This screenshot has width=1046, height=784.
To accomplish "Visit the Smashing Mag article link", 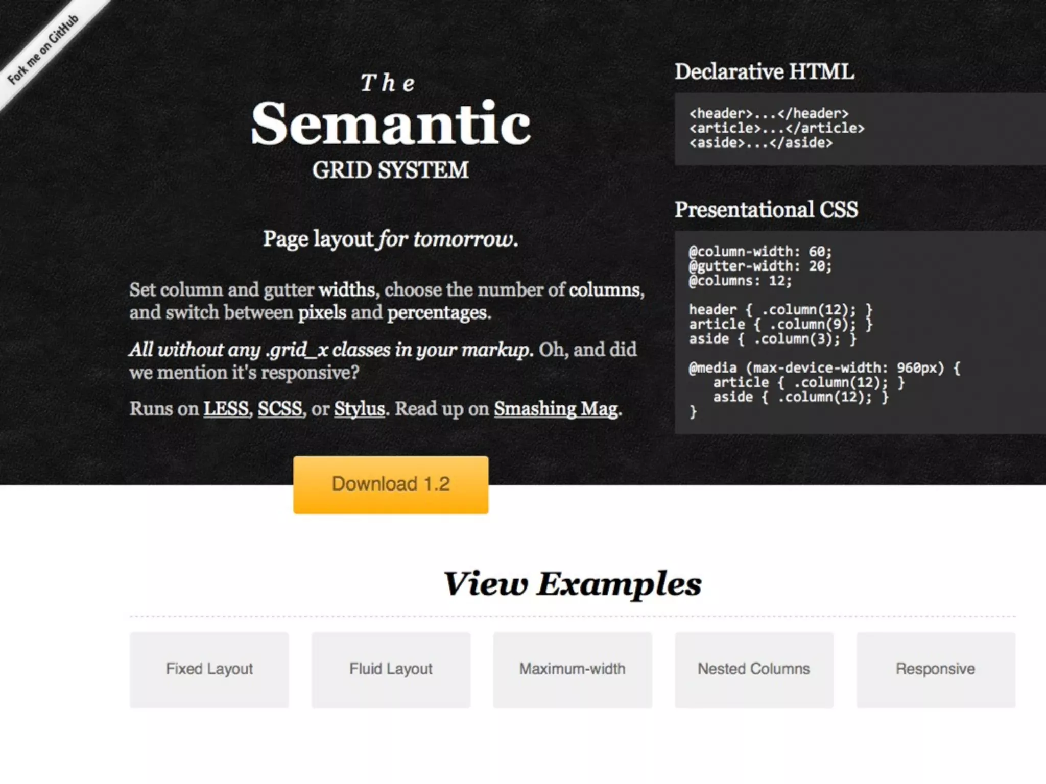I will pyautogui.click(x=556, y=409).
